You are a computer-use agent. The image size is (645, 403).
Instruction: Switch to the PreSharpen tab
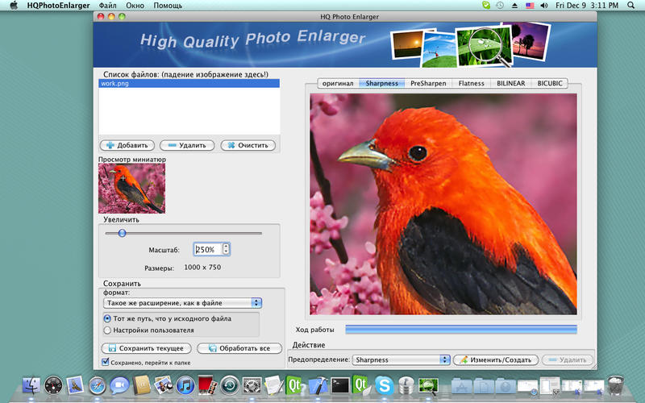428,83
